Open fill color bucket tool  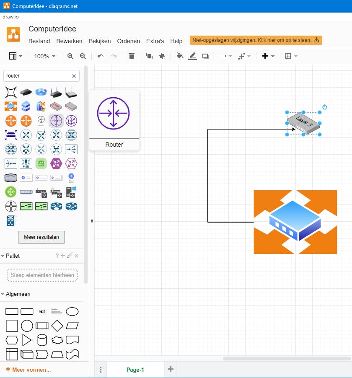coord(180,56)
